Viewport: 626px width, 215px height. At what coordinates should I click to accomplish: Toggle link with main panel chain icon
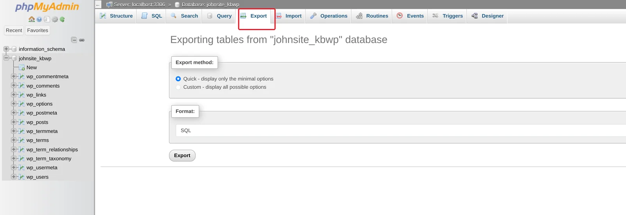[82, 40]
